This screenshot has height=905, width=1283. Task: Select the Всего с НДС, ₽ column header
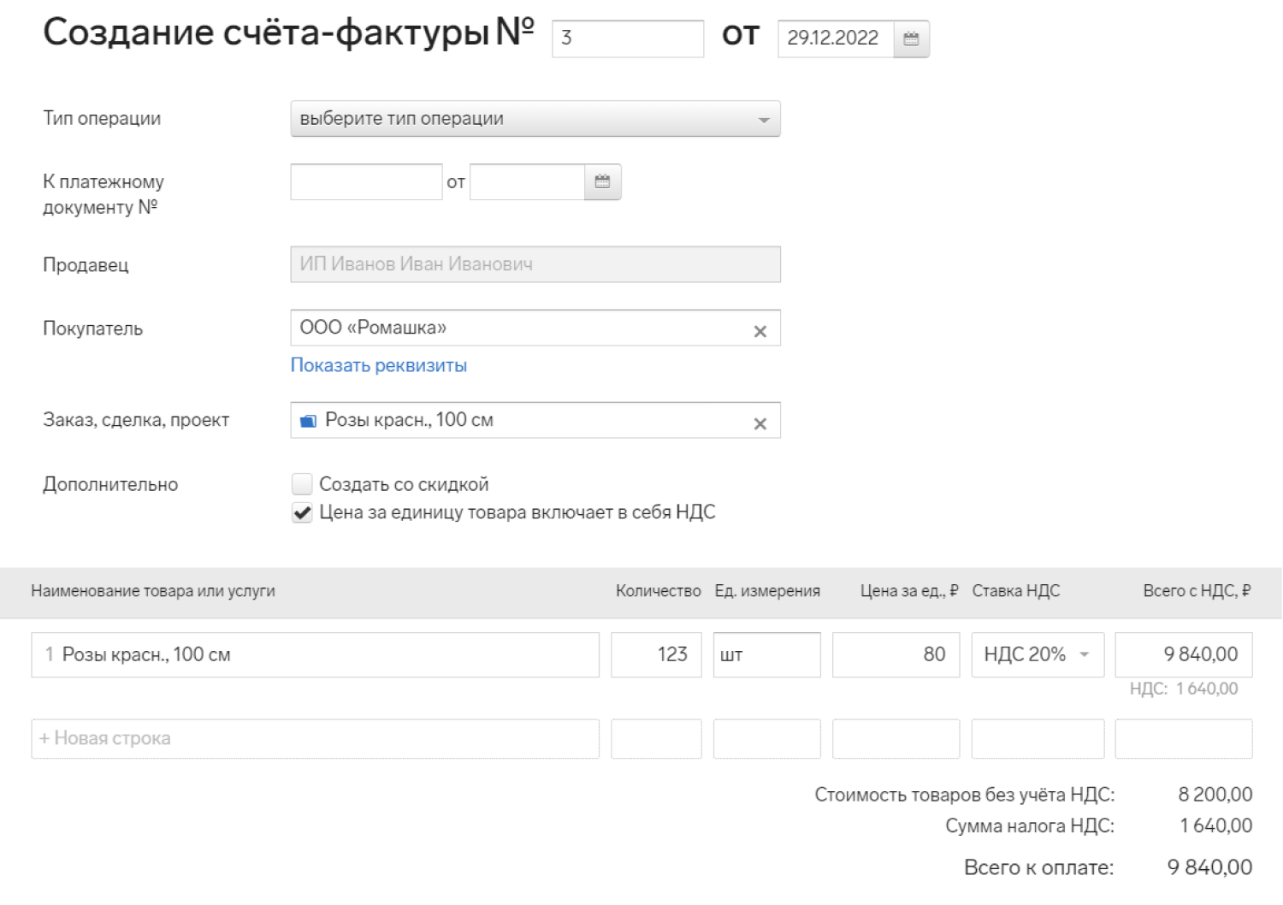pos(1197,591)
